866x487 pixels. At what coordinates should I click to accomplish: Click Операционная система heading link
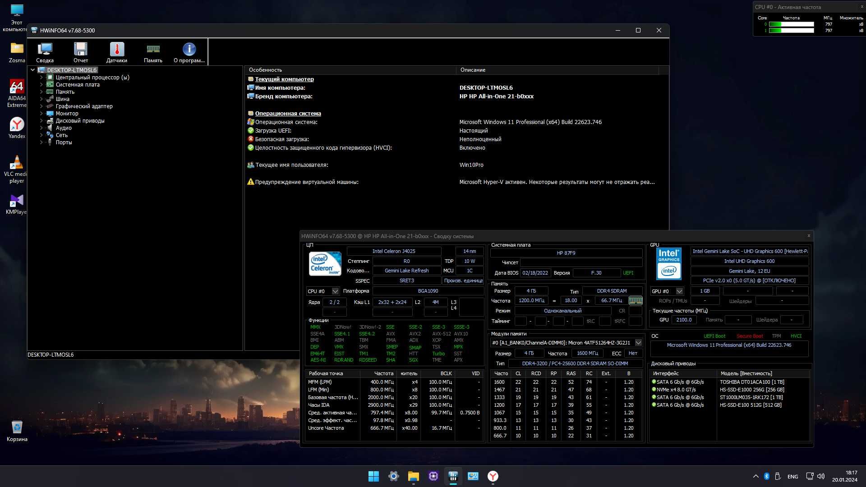point(288,114)
